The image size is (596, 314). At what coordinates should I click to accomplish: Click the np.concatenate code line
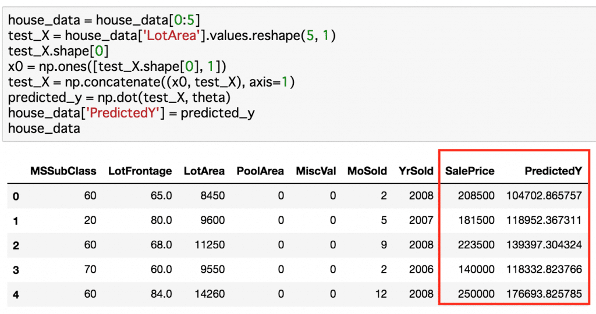[151, 82]
